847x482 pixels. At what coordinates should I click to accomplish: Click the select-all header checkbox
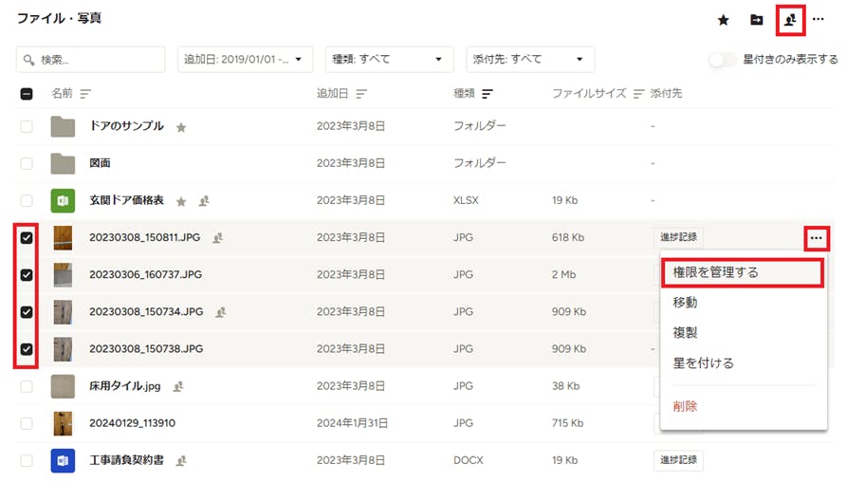point(27,94)
